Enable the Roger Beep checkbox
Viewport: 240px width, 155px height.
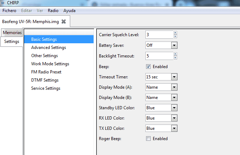tap(148, 139)
